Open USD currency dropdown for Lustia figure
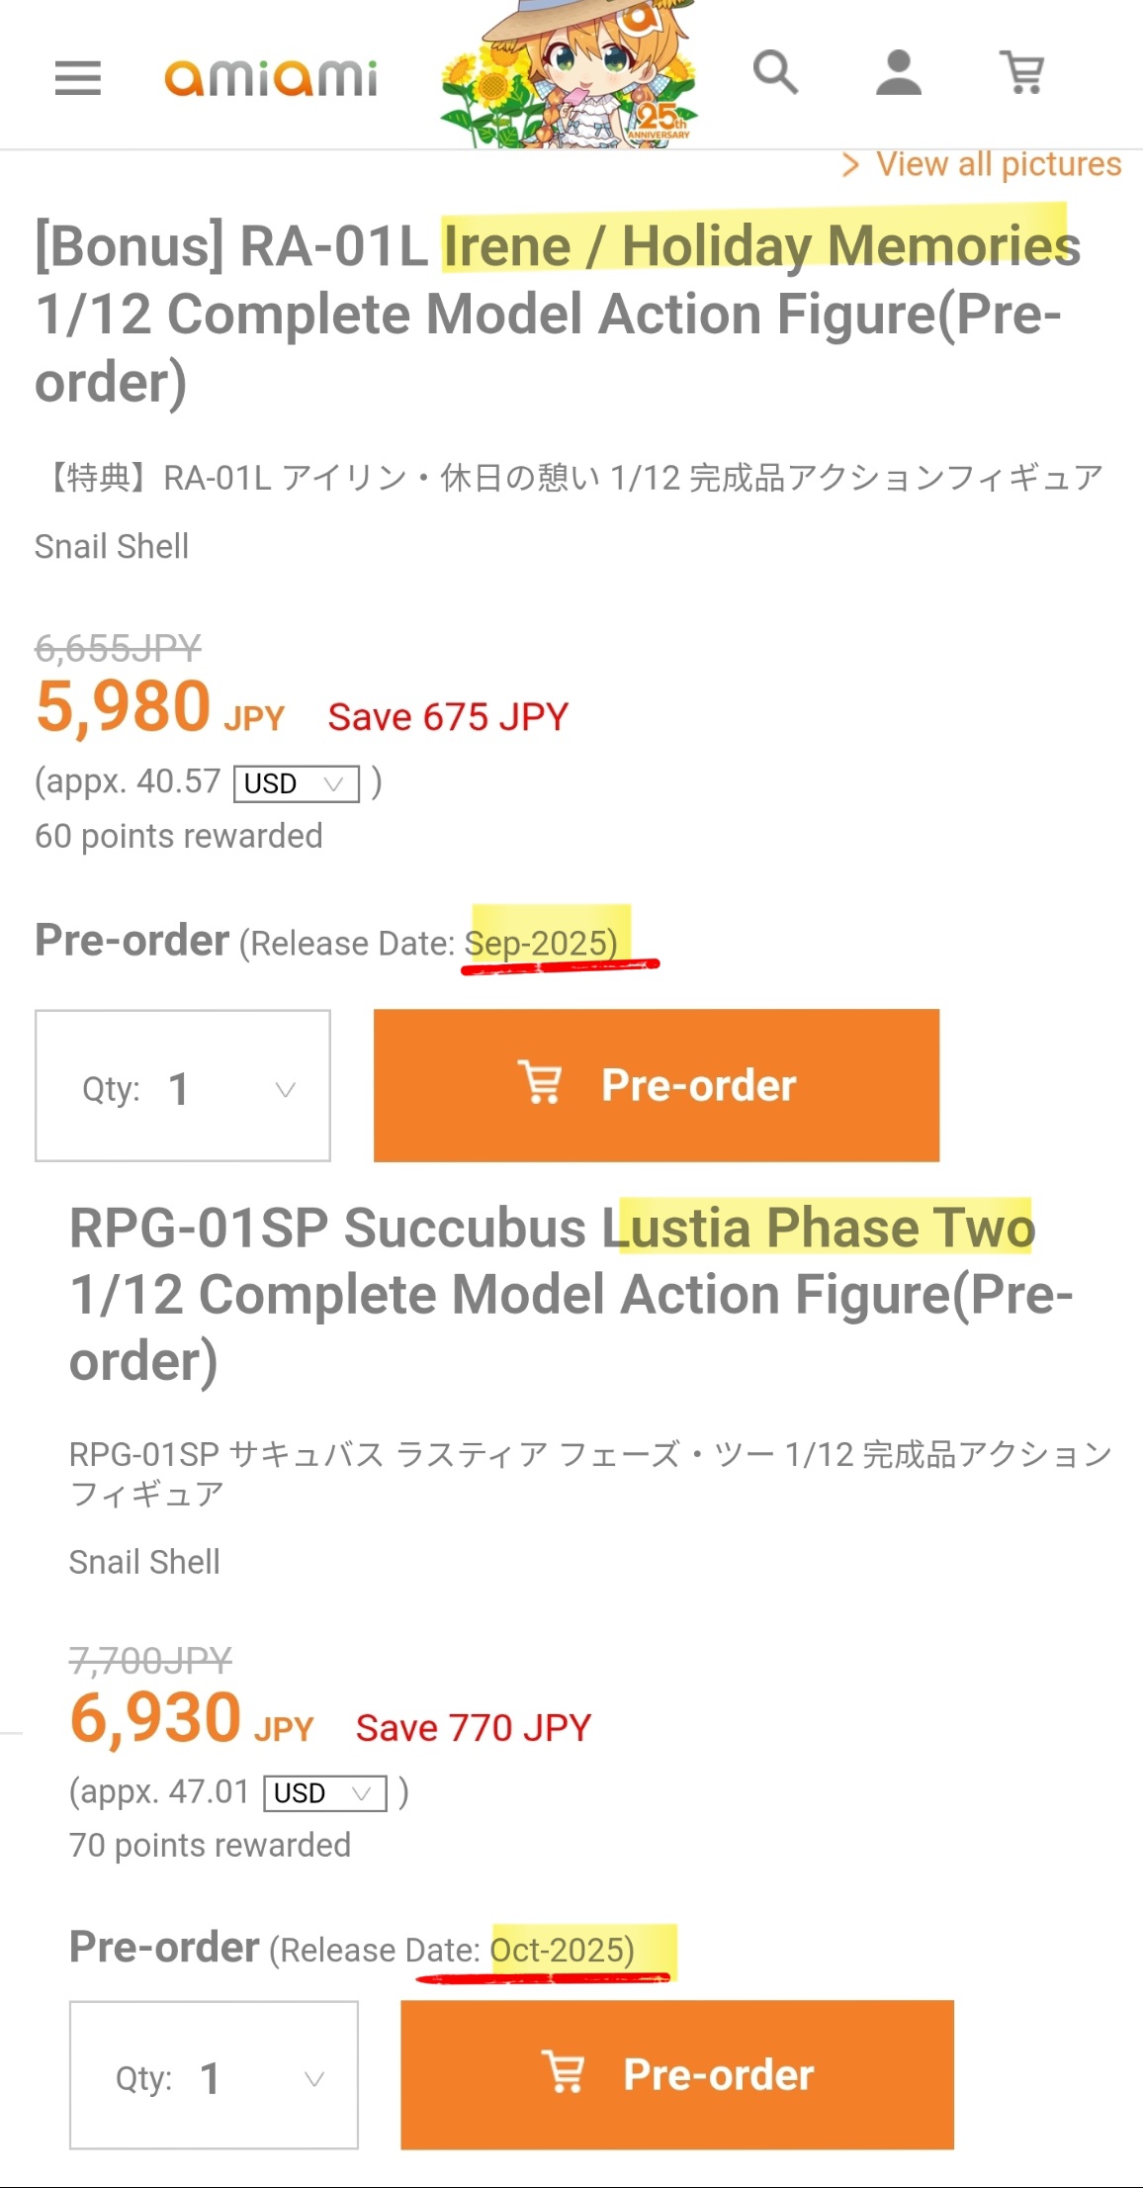Image resolution: width=1143 pixels, height=2188 pixels. pyautogui.click(x=325, y=1793)
